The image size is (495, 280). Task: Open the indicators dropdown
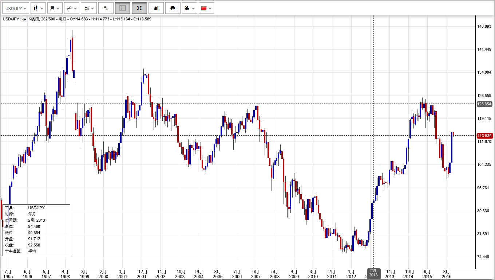tap(88, 8)
